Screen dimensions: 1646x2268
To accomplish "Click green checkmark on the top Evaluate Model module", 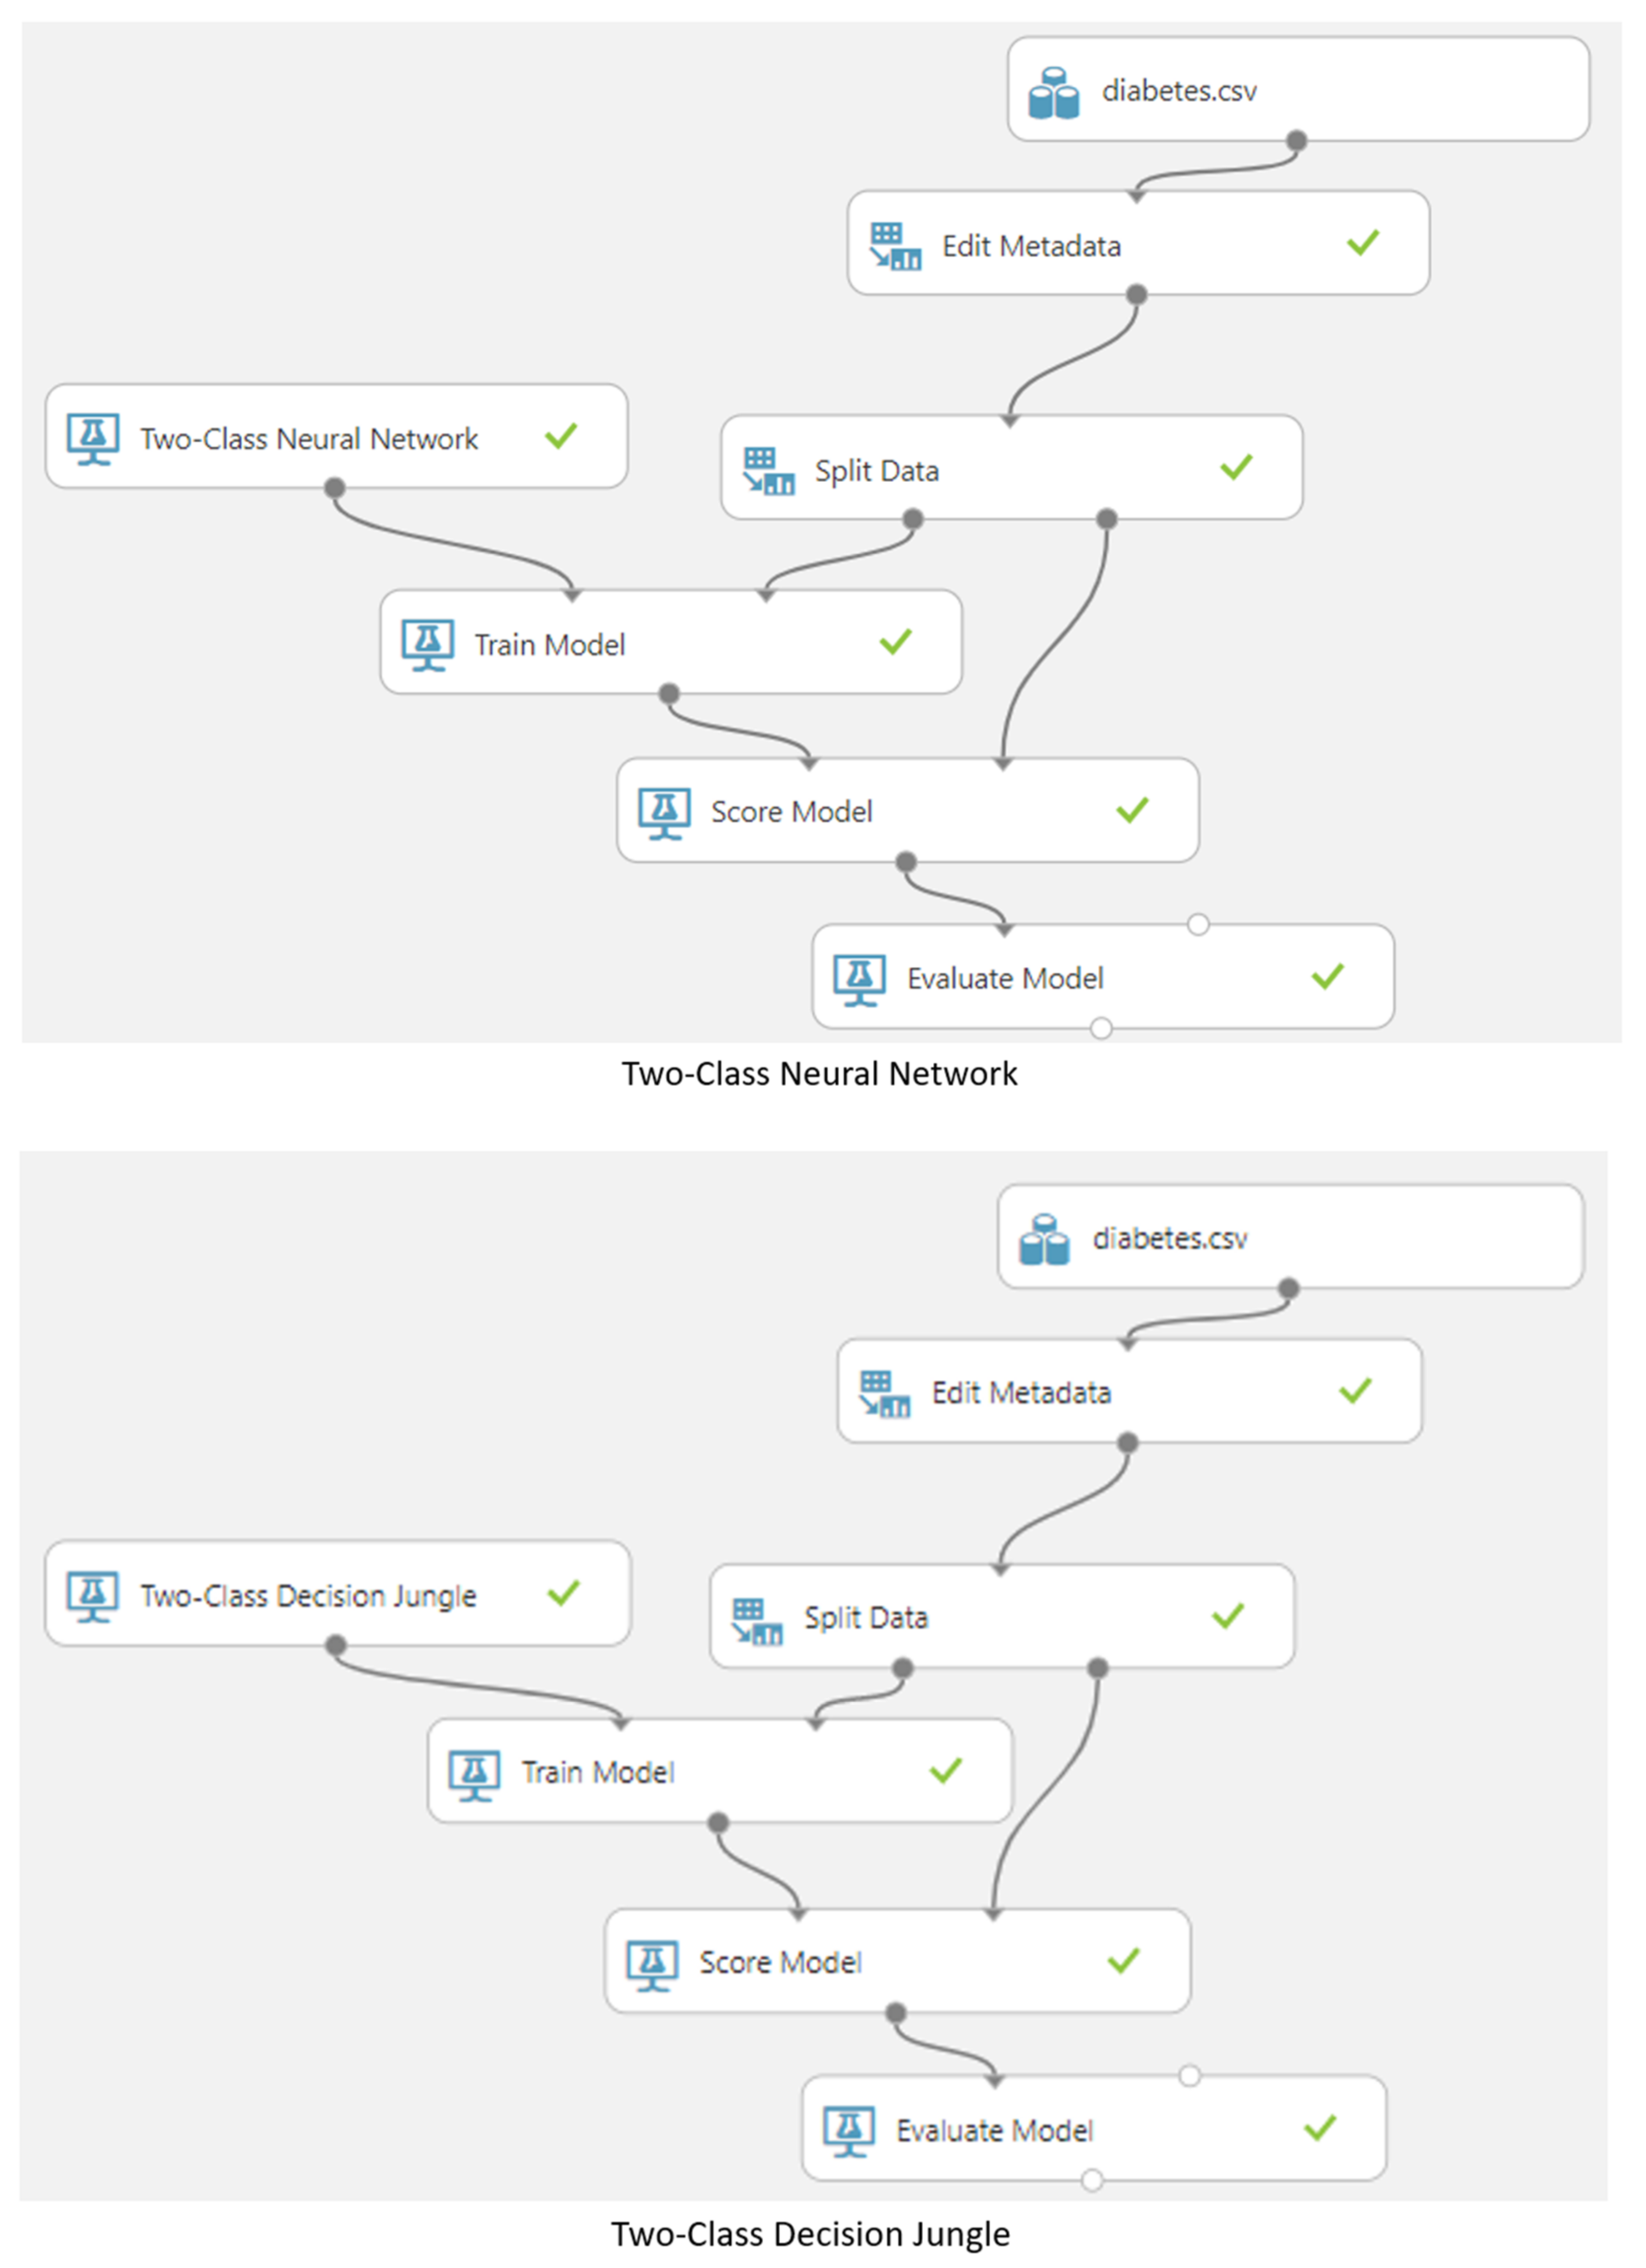I will click(x=1328, y=976).
